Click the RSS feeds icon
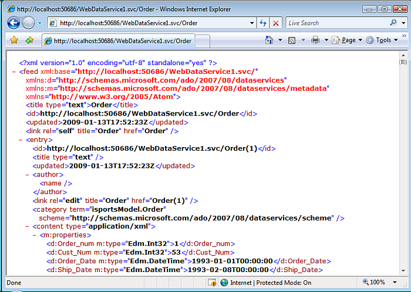 click(x=292, y=40)
